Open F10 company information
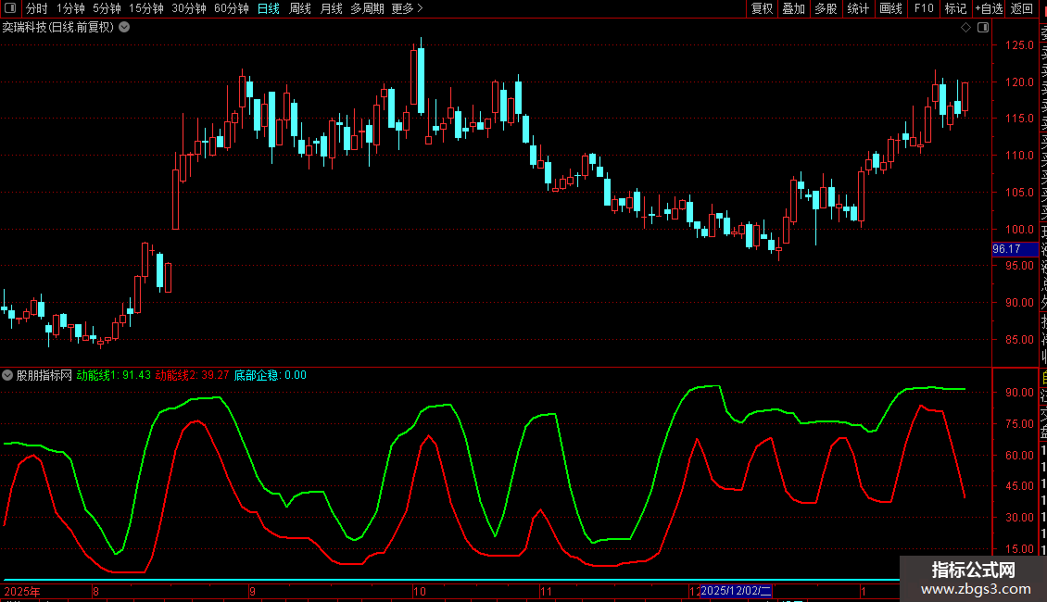This screenshot has height=602, width=1047. coord(924,8)
